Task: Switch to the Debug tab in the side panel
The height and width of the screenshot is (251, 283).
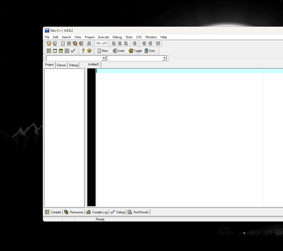Action: [73, 65]
